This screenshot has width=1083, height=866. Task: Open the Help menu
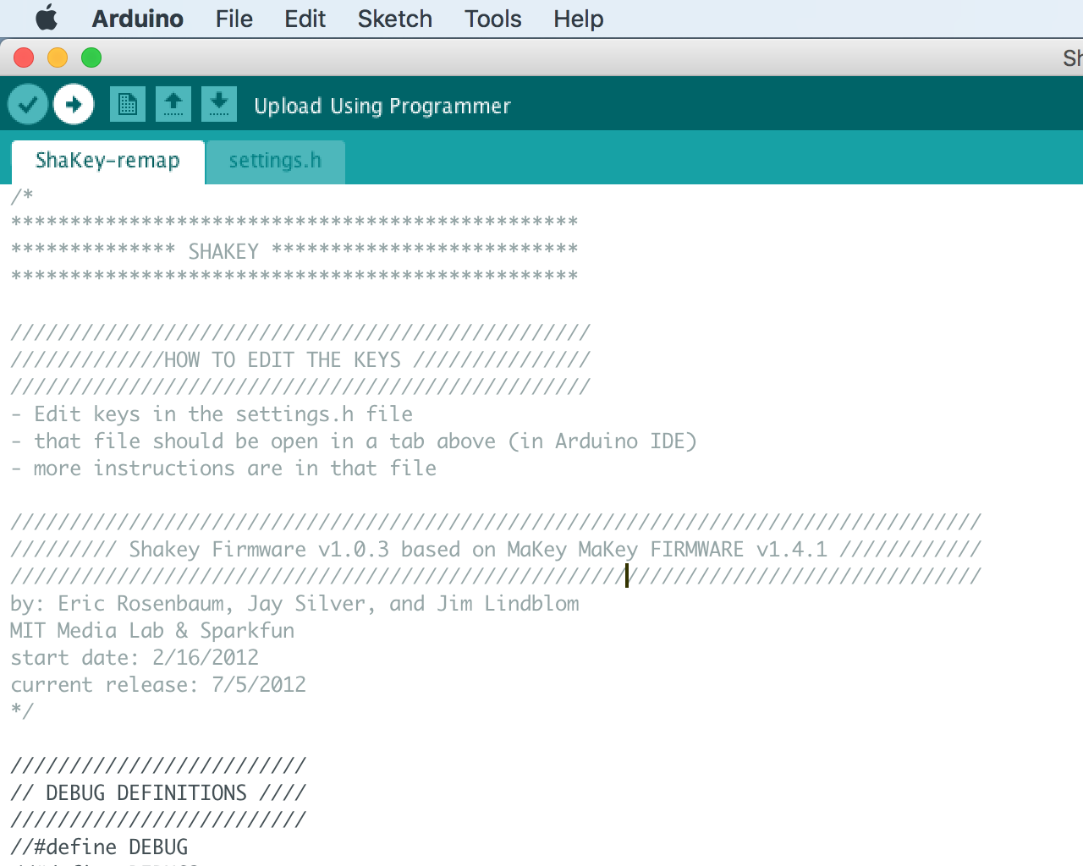579,19
